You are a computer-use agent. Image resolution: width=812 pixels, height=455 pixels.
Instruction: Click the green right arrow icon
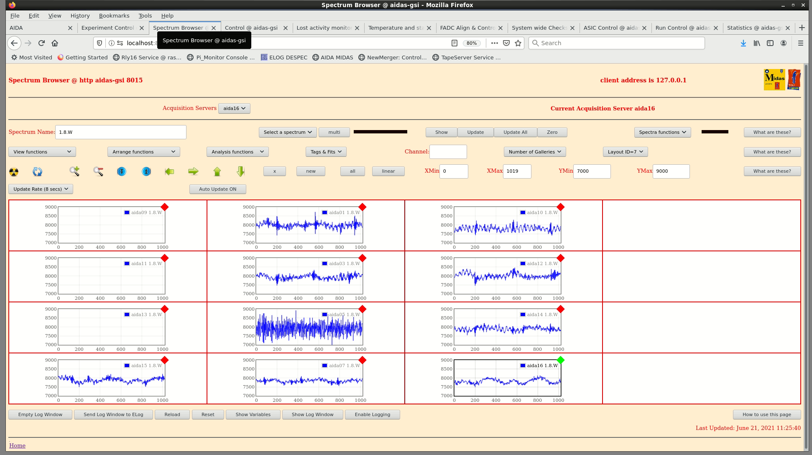click(193, 171)
